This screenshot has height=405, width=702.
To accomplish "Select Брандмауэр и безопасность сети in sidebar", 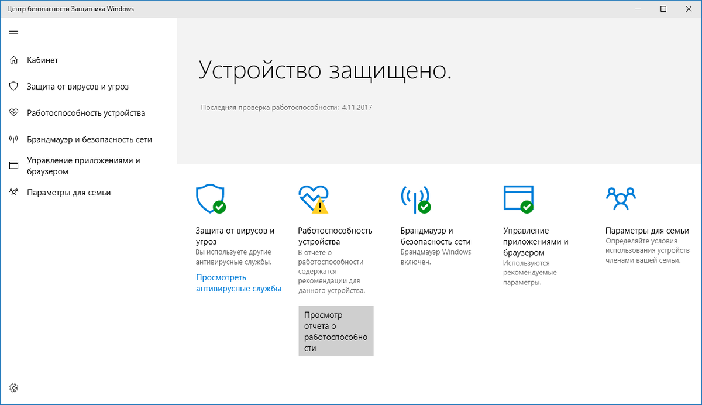I will point(90,140).
